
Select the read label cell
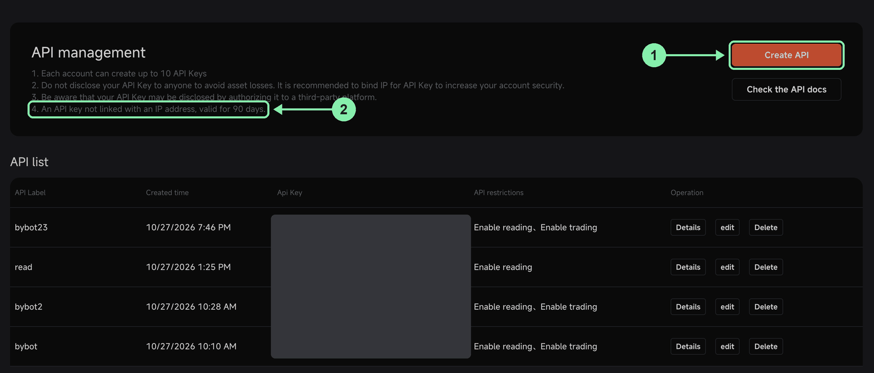(x=23, y=267)
